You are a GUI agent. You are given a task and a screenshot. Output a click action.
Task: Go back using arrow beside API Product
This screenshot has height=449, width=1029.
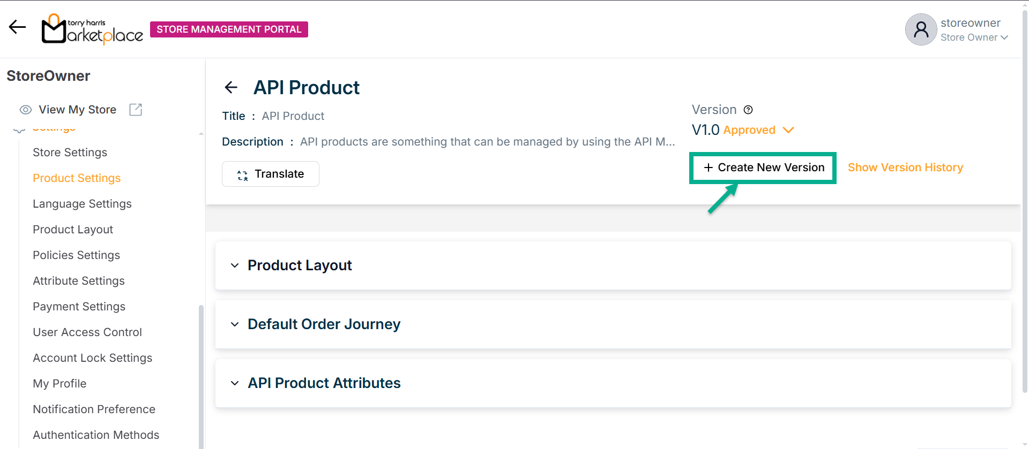coord(231,87)
